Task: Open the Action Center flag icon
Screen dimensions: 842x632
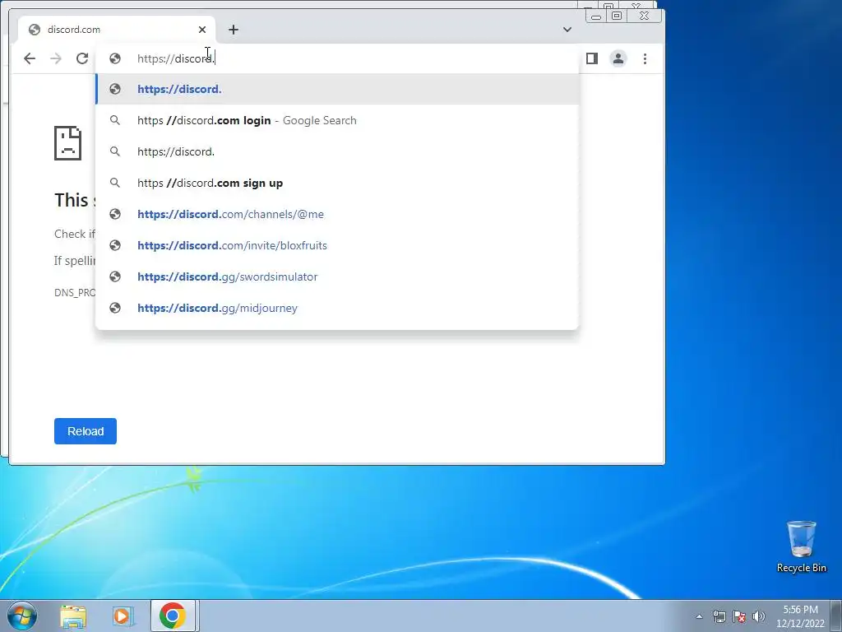Action: point(739,616)
